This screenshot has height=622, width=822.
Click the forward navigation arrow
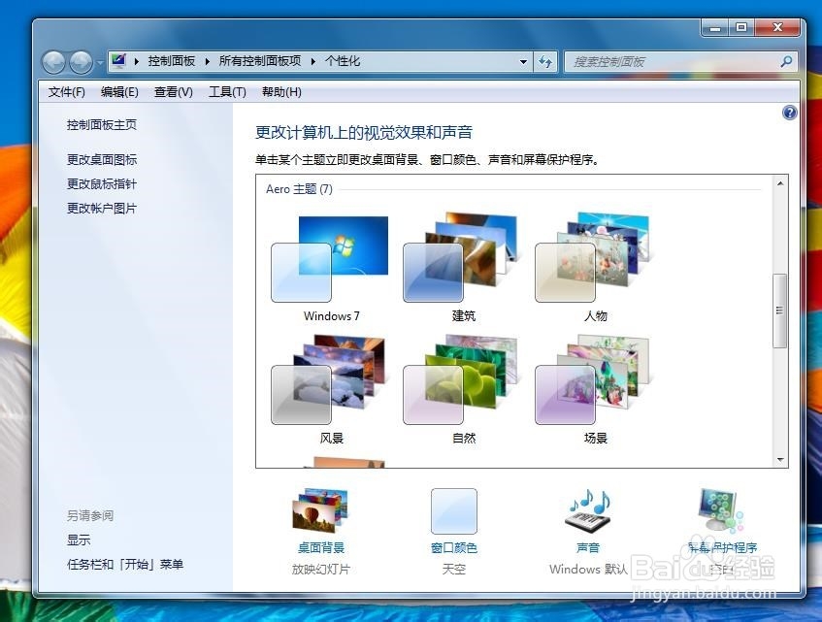(x=79, y=61)
